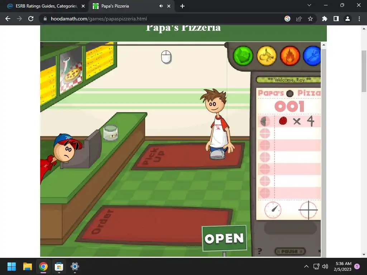The height and width of the screenshot is (275, 367).
Task: Click the mouse cursor hint icon
Action: pyautogui.click(x=166, y=57)
